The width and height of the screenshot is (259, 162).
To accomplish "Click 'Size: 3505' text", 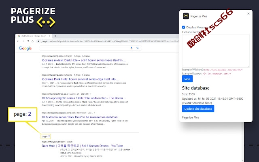I will coord(189,94).
